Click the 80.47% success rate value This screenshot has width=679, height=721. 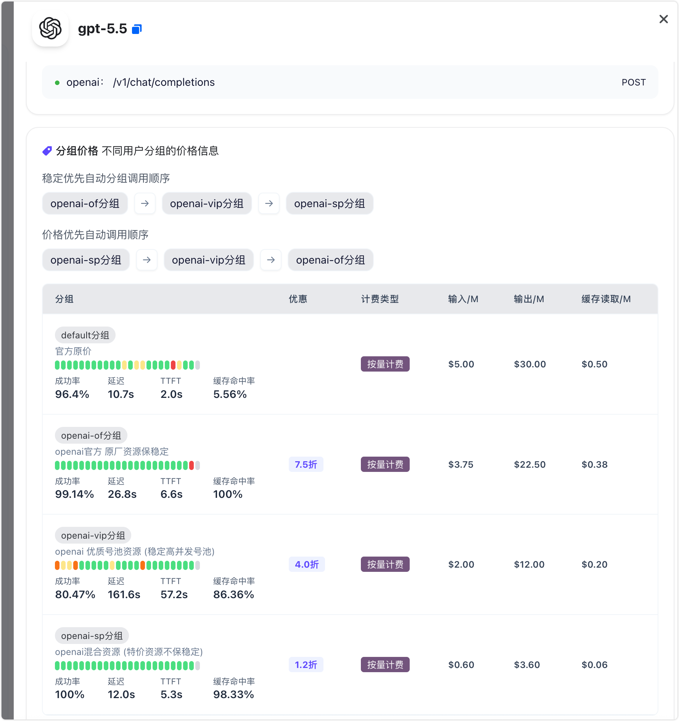[75, 595]
